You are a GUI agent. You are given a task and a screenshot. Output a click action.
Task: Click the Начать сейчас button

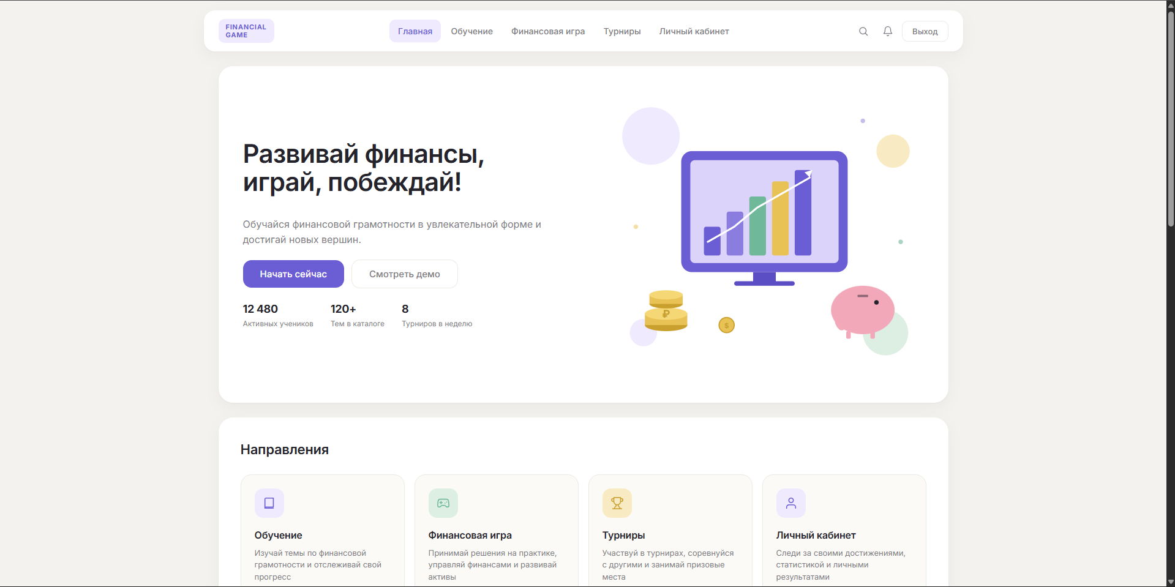[x=293, y=274]
